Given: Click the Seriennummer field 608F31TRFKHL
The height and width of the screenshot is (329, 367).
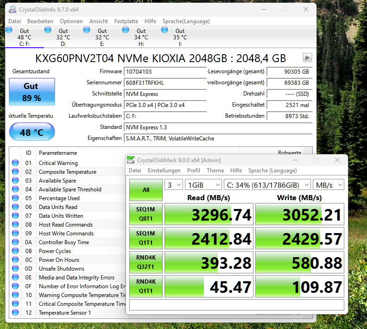Looking at the screenshot, I should point(165,83).
